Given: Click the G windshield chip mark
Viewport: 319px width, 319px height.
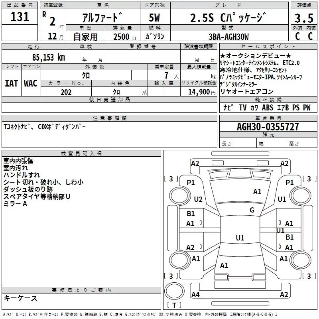Looking at the screenshot, I should (252, 210).
